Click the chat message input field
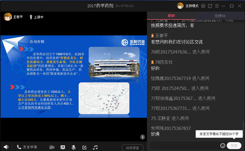This screenshot has width=245, height=151. pyautogui.click(x=184, y=145)
